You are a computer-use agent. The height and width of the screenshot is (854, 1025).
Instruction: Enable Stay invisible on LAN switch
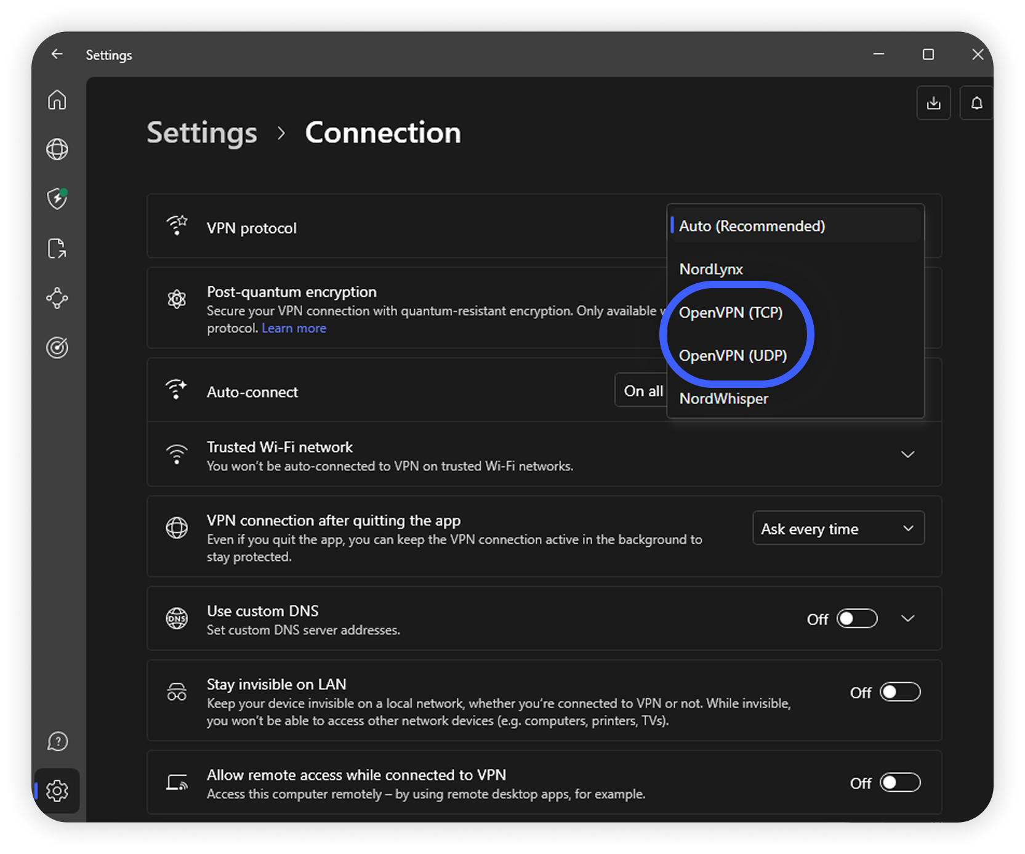pyautogui.click(x=899, y=692)
